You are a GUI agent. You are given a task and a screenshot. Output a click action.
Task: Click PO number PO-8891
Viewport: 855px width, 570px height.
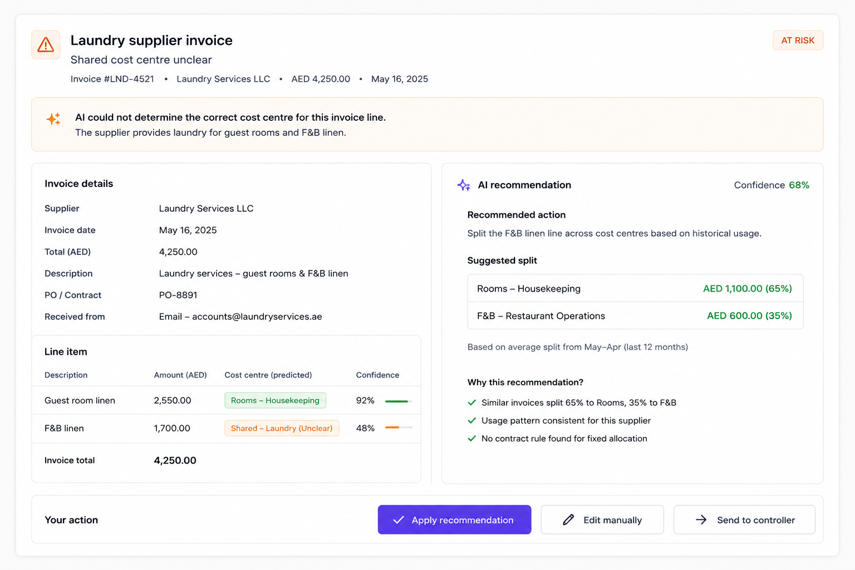point(178,295)
